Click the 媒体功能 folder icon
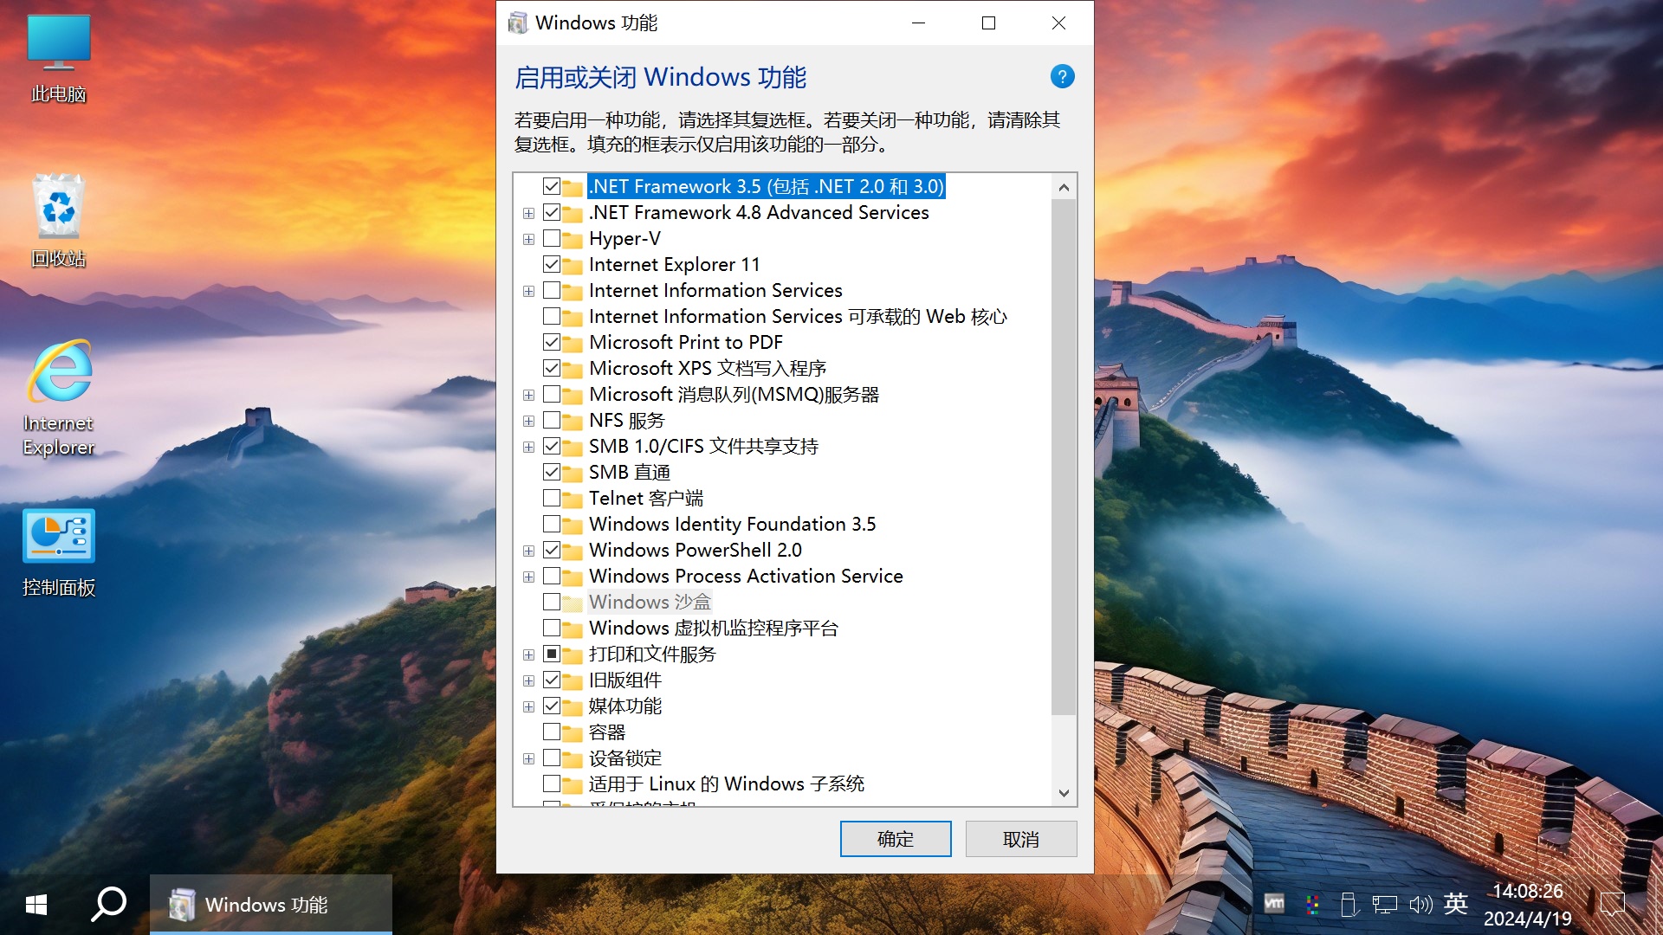This screenshot has width=1663, height=935. (572, 707)
